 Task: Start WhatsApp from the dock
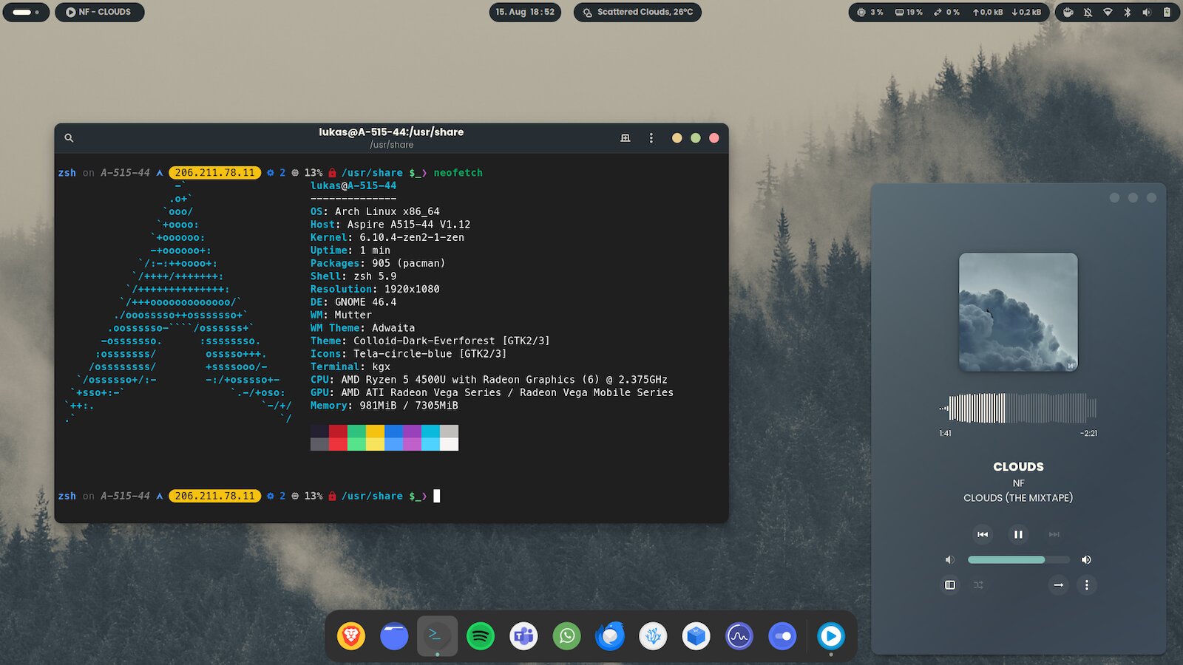(566, 636)
